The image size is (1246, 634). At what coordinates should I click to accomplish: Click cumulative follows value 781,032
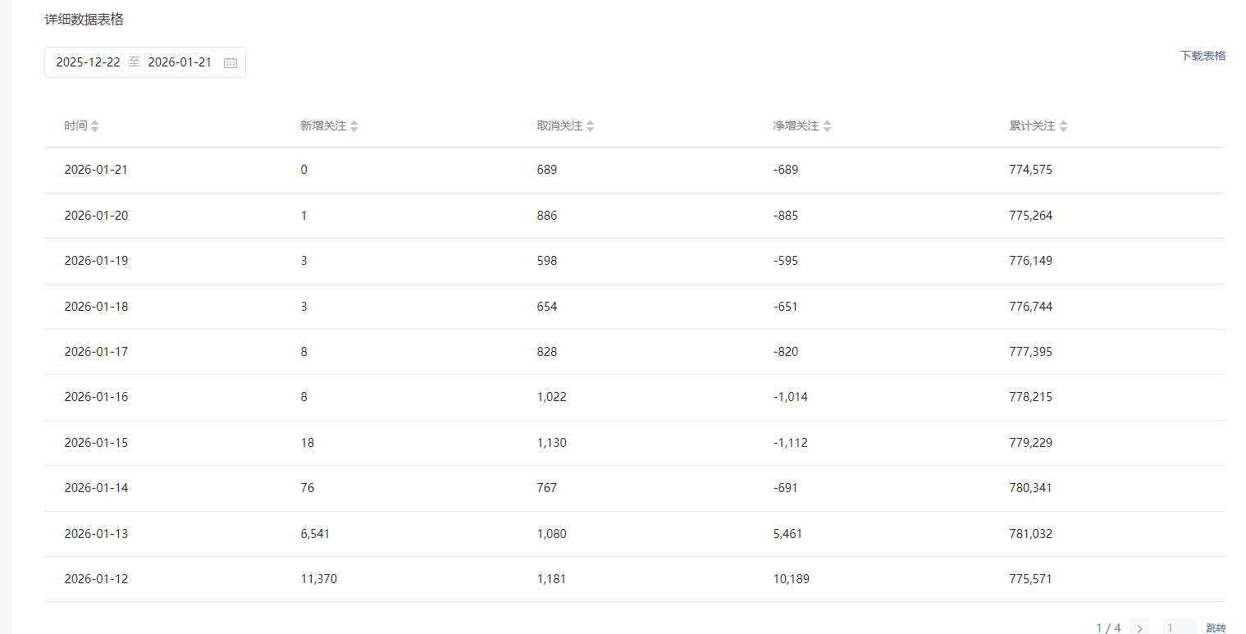(1031, 534)
